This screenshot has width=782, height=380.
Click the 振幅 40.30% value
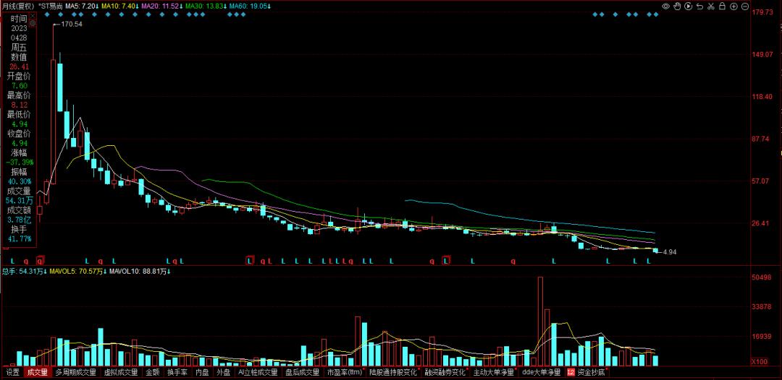click(19, 181)
